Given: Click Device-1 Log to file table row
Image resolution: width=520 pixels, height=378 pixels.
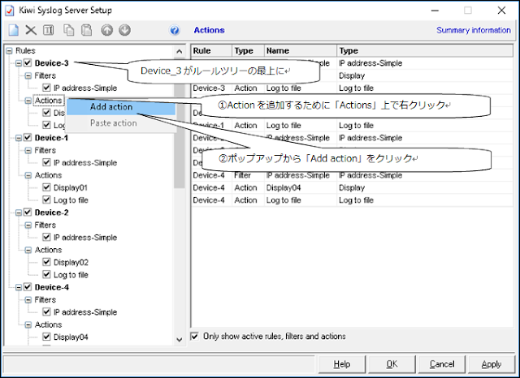Looking at the screenshot, I should click(x=352, y=126).
